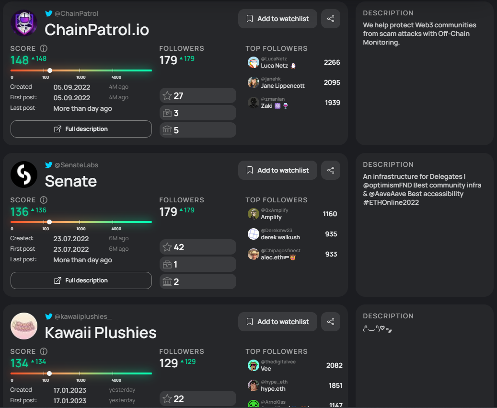Screen dimensions: 497x408
Task: Click the institution count 2 pill for Senate
Action: tap(197, 281)
